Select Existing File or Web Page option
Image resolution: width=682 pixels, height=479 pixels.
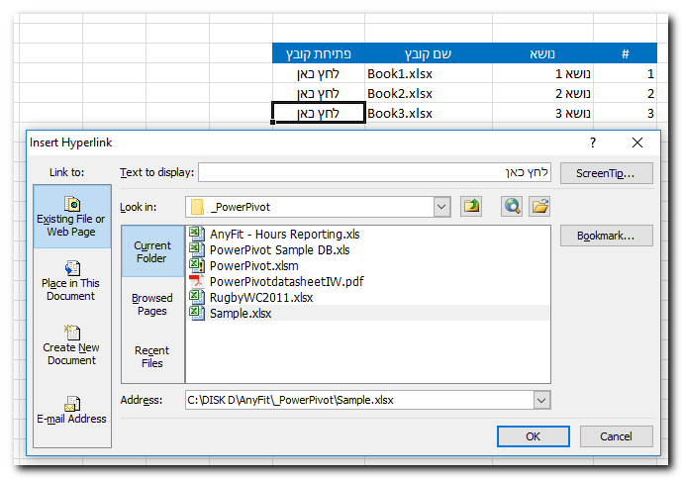71,216
